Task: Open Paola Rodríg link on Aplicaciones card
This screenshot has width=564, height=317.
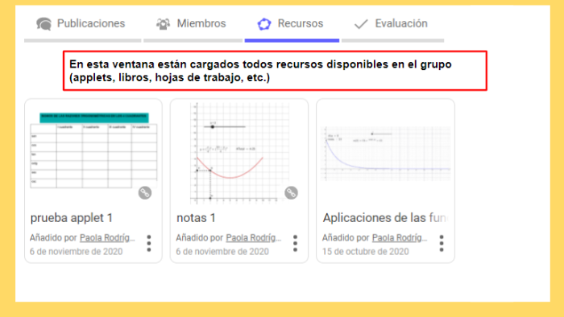Action: click(400, 237)
